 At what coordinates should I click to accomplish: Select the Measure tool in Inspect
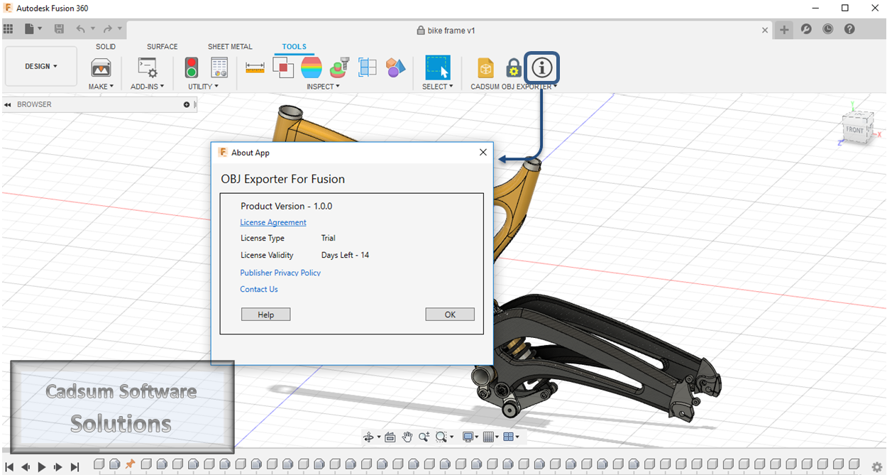pos(255,67)
